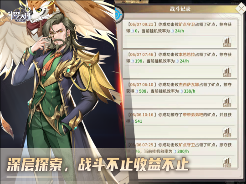Select the 06/06 10:16 plunder entry showing 541

coord(179,118)
